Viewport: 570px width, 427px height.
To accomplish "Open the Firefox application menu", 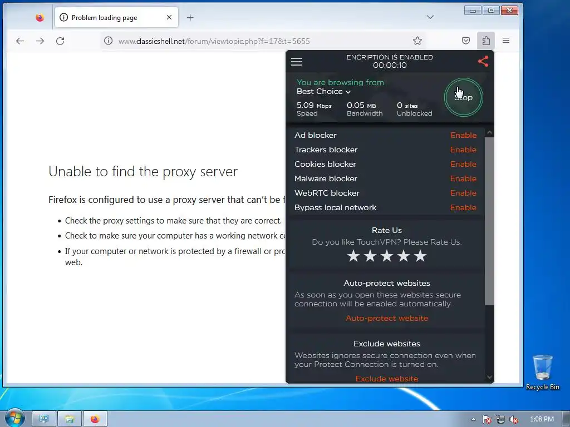I will pyautogui.click(x=505, y=41).
